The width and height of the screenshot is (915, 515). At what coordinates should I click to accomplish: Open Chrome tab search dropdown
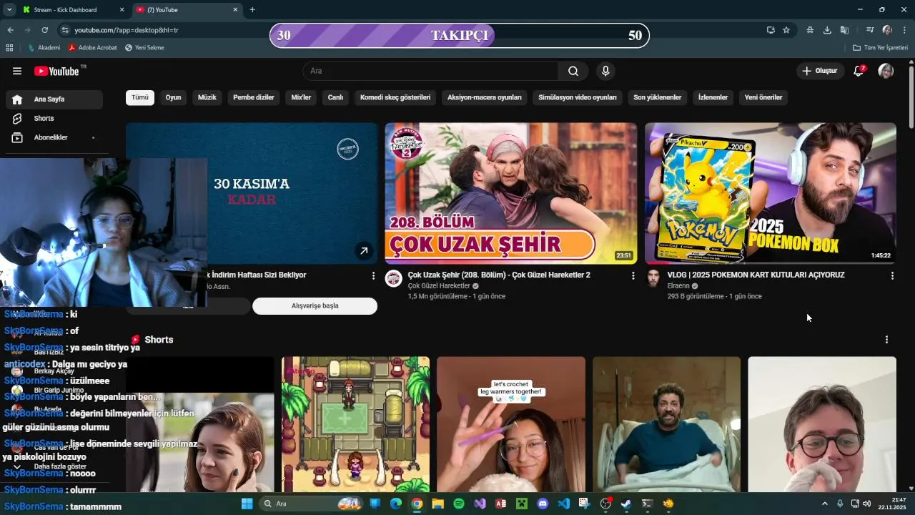pyautogui.click(x=9, y=10)
